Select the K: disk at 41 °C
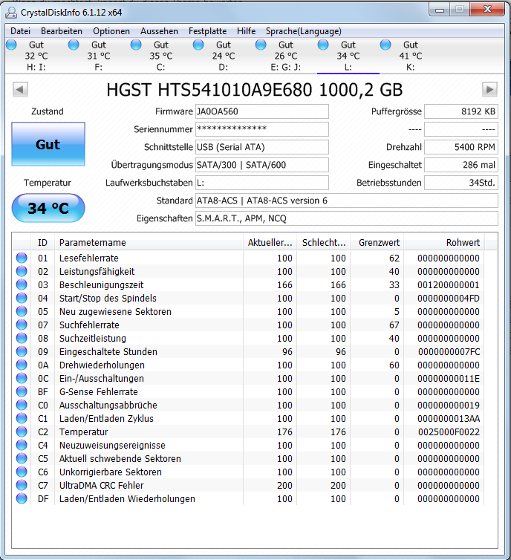Viewport: 511px width, 560px height. coord(410,56)
